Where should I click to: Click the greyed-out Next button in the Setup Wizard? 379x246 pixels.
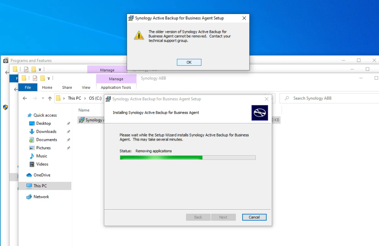tap(223, 217)
